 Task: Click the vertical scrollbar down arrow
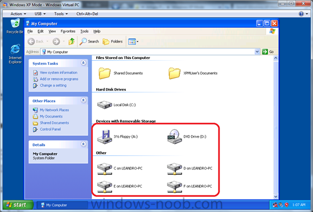275,197
